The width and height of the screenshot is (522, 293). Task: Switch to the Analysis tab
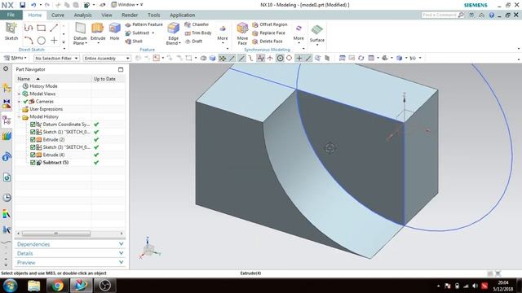pyautogui.click(x=82, y=15)
